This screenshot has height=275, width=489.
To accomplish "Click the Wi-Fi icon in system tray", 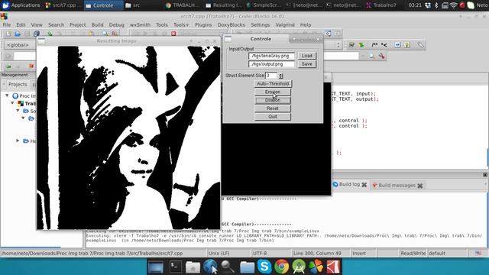I will point(453,5).
